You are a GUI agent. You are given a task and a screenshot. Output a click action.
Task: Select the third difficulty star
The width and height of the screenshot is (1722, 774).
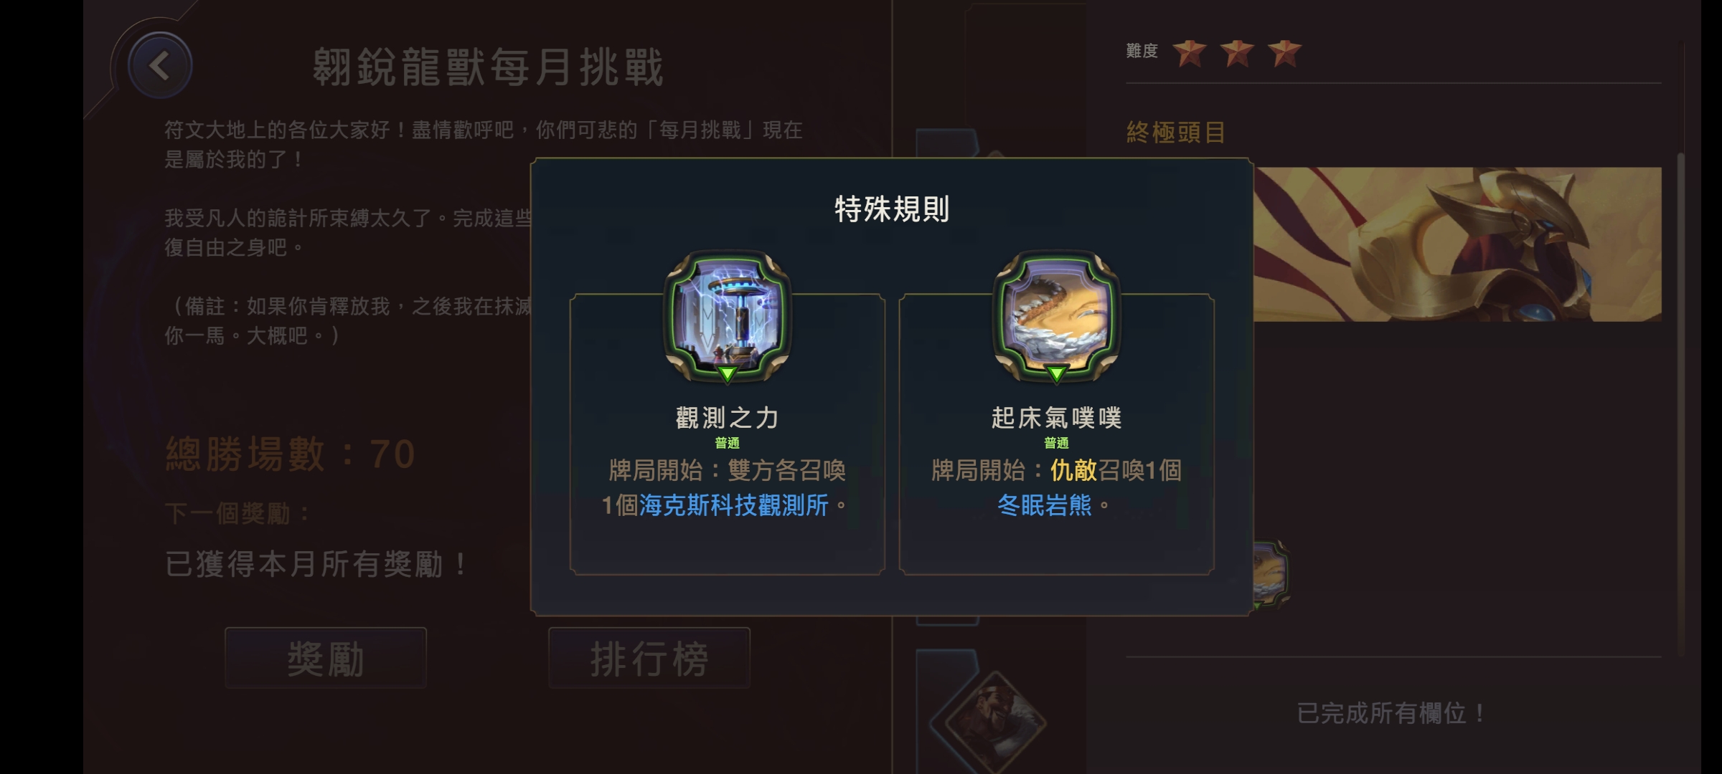[x=1284, y=52]
